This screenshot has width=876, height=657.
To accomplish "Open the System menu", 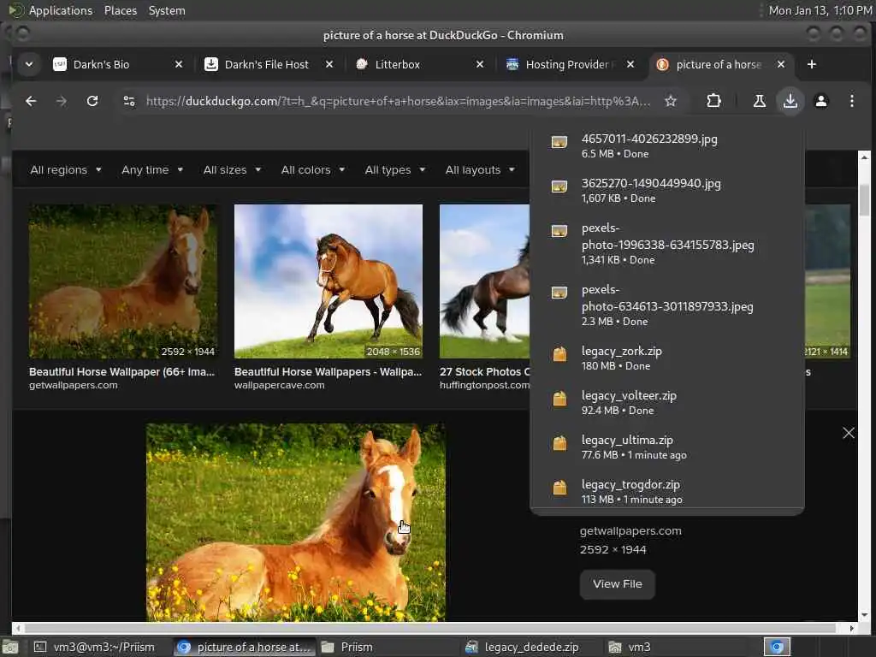I will [x=167, y=10].
